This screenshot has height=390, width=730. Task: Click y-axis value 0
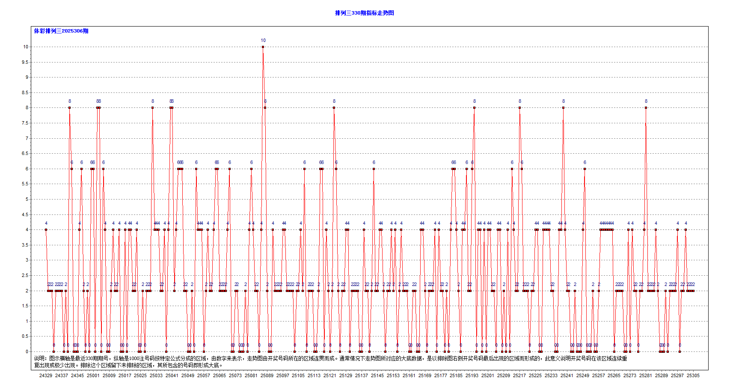(27, 351)
